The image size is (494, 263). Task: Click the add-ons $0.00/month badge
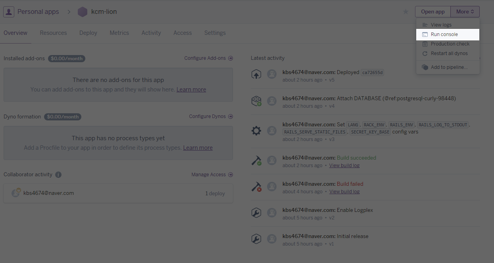[x=67, y=59]
